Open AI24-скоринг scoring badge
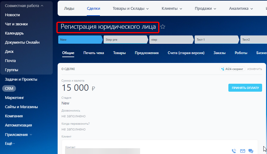The image size is (267, 154). tap(233, 69)
